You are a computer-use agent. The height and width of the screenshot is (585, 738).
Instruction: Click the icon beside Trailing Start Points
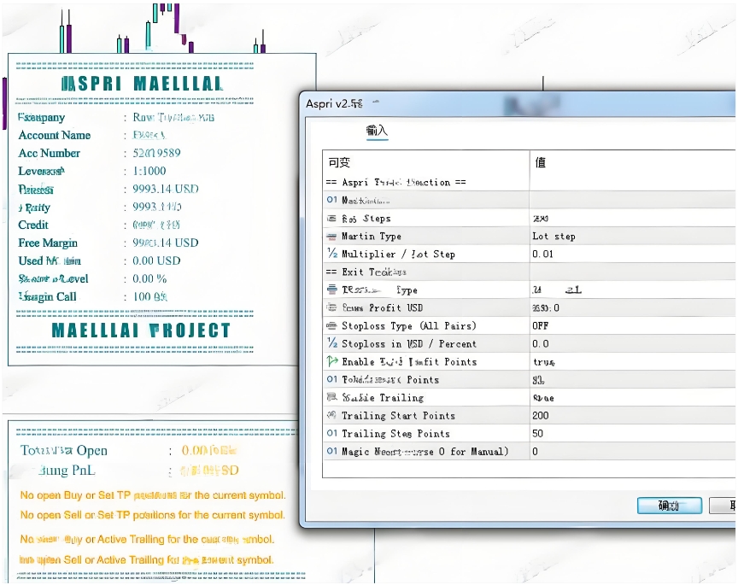coord(332,416)
